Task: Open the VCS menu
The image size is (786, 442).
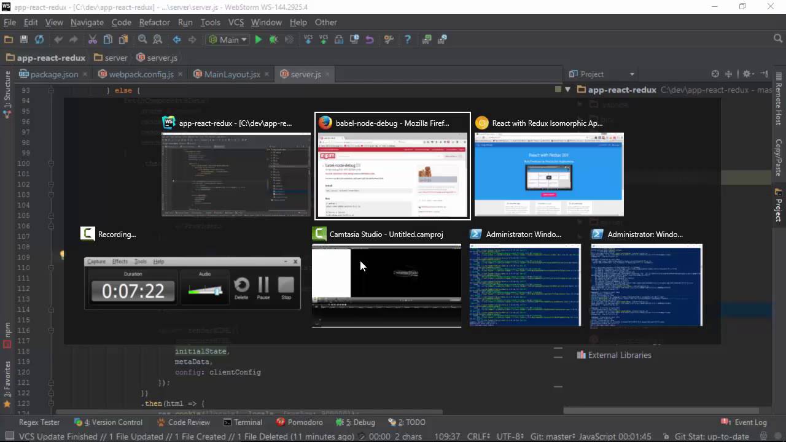Action: pyautogui.click(x=236, y=22)
